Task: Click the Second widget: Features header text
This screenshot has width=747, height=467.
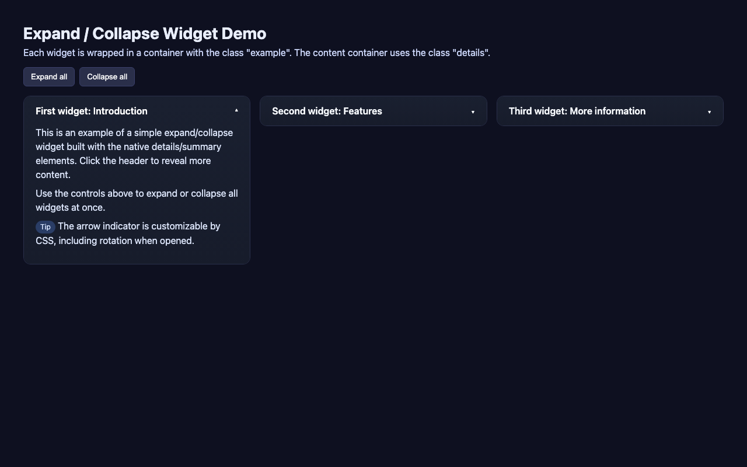Action: tap(327, 111)
